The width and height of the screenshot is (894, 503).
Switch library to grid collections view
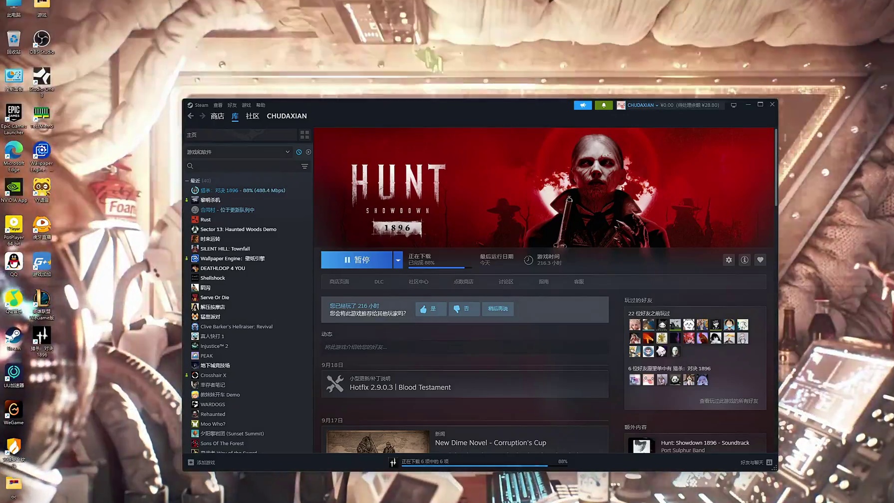(x=304, y=135)
